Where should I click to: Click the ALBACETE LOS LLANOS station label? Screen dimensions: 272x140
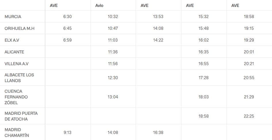click(19, 78)
